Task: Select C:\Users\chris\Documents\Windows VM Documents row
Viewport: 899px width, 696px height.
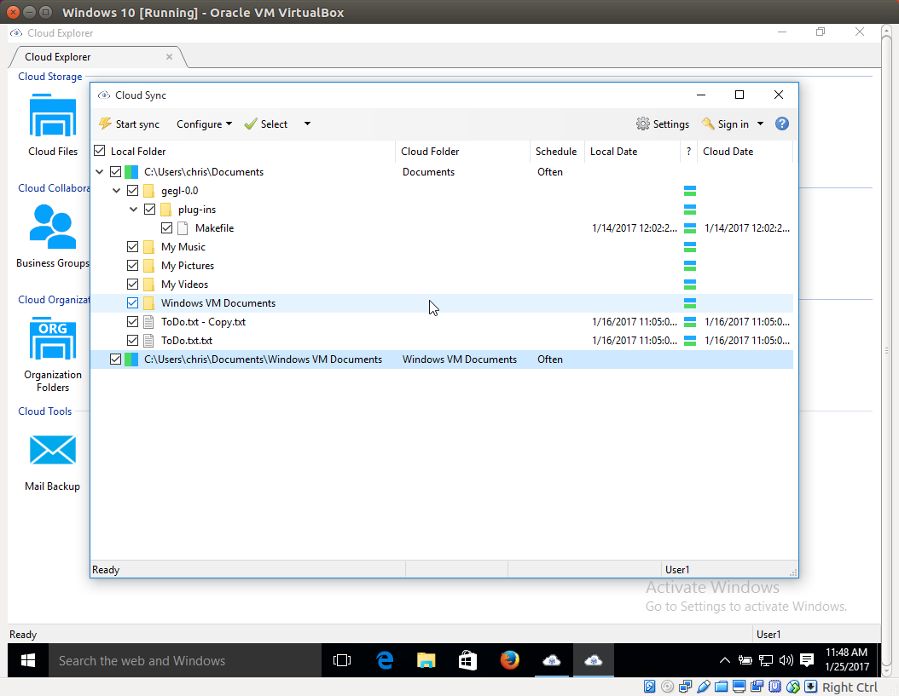Action: [x=442, y=360]
